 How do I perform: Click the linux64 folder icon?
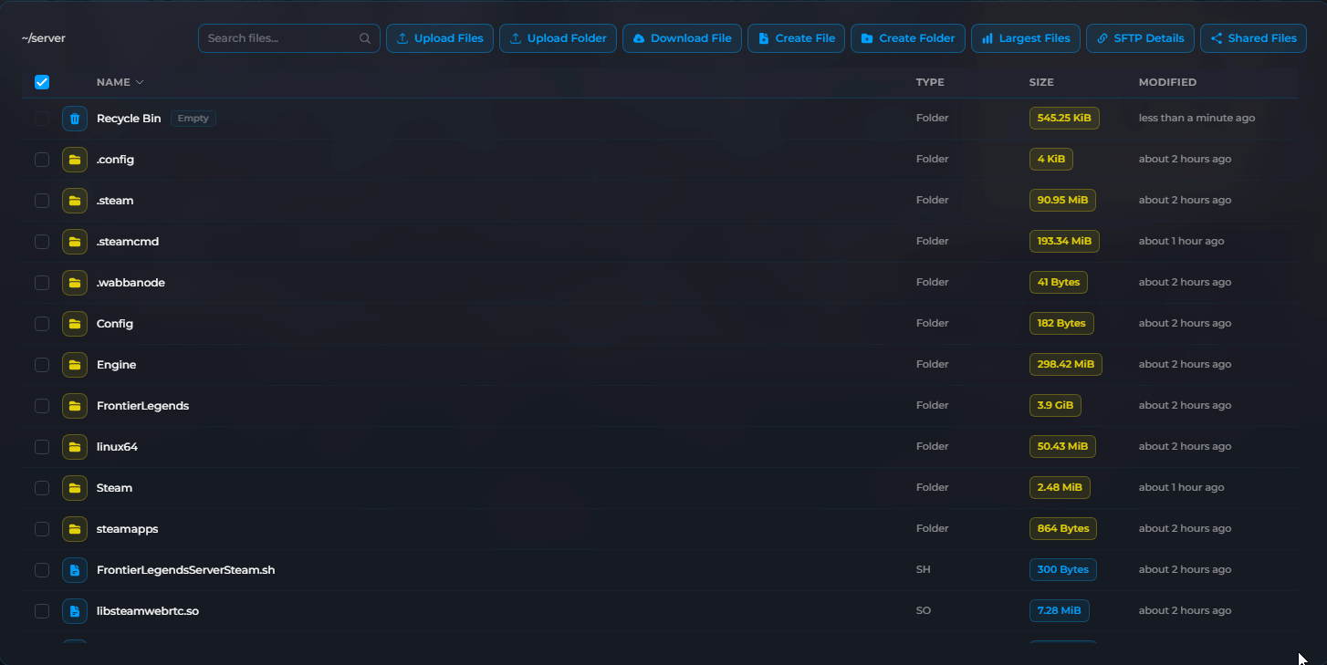click(x=75, y=447)
